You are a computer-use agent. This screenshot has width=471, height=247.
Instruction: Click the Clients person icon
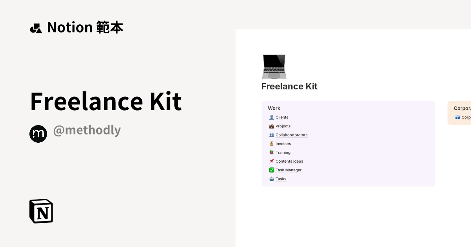point(272,117)
